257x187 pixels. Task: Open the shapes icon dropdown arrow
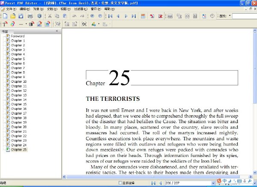pos(99,24)
